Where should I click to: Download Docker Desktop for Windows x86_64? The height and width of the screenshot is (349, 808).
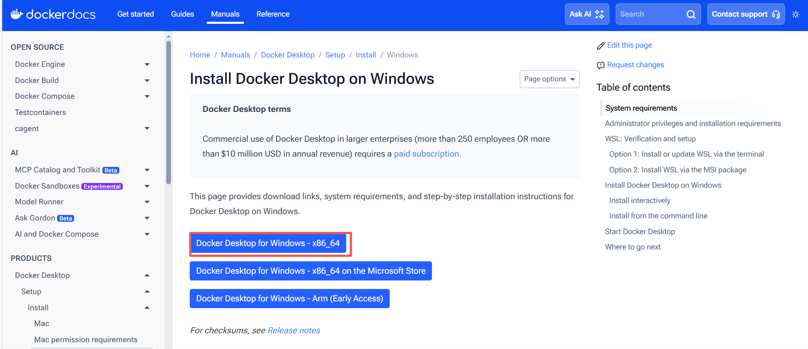[268, 243]
